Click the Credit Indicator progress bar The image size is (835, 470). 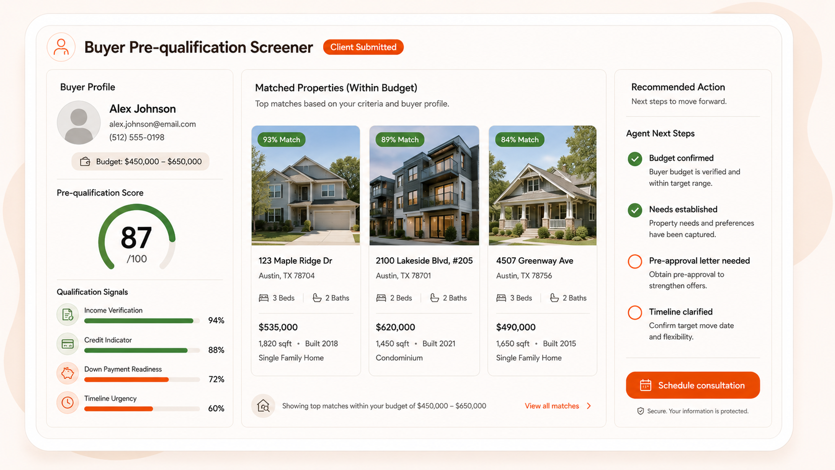pos(142,350)
